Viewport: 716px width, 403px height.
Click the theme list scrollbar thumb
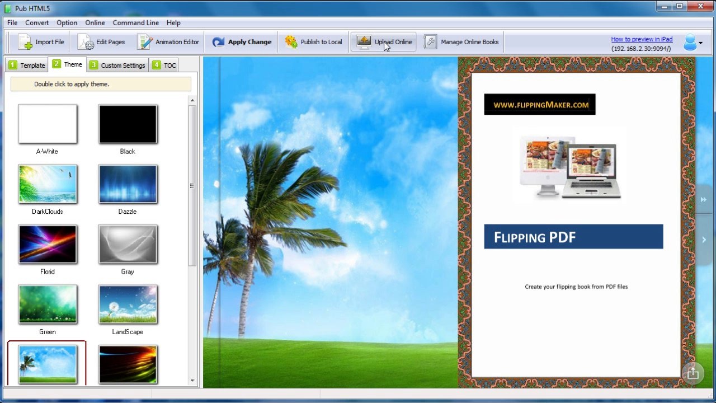(x=192, y=185)
